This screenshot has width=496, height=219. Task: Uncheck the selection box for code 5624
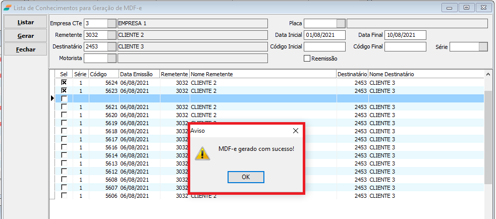coord(64,82)
